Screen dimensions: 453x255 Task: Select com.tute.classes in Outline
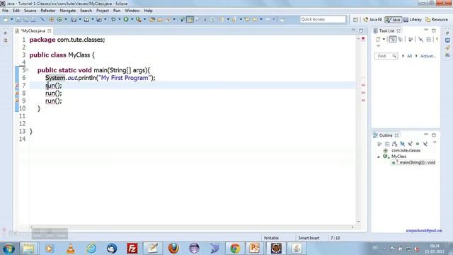tap(406, 150)
